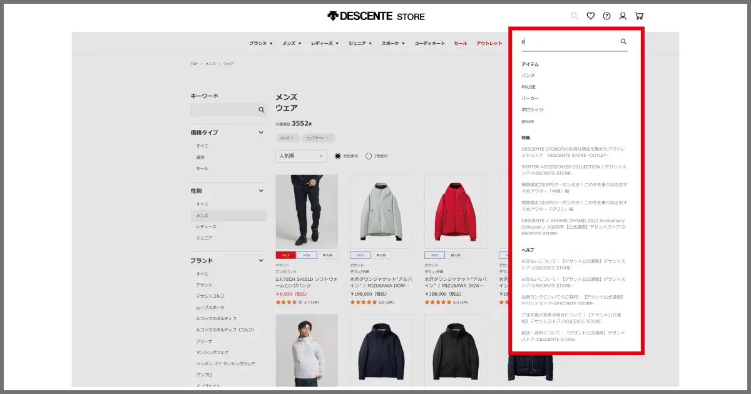Open the coupon outerwear 「中綿」編 link
This screenshot has width=751, height=394.
[575, 188]
